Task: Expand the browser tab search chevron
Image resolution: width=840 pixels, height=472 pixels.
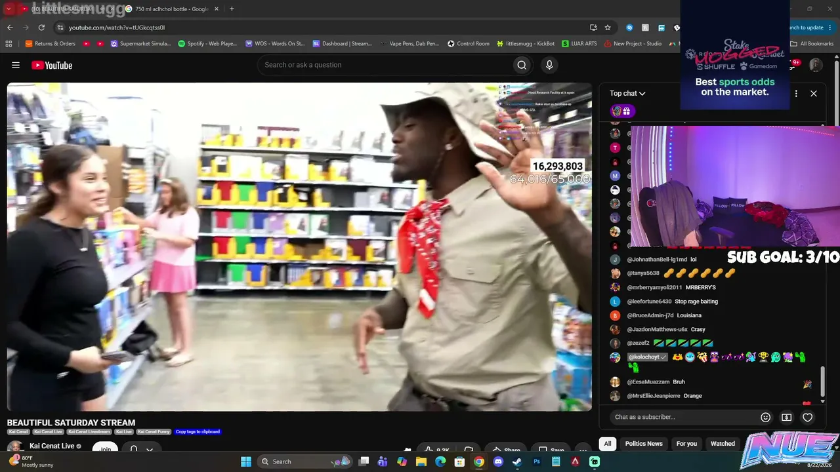Action: (9, 9)
